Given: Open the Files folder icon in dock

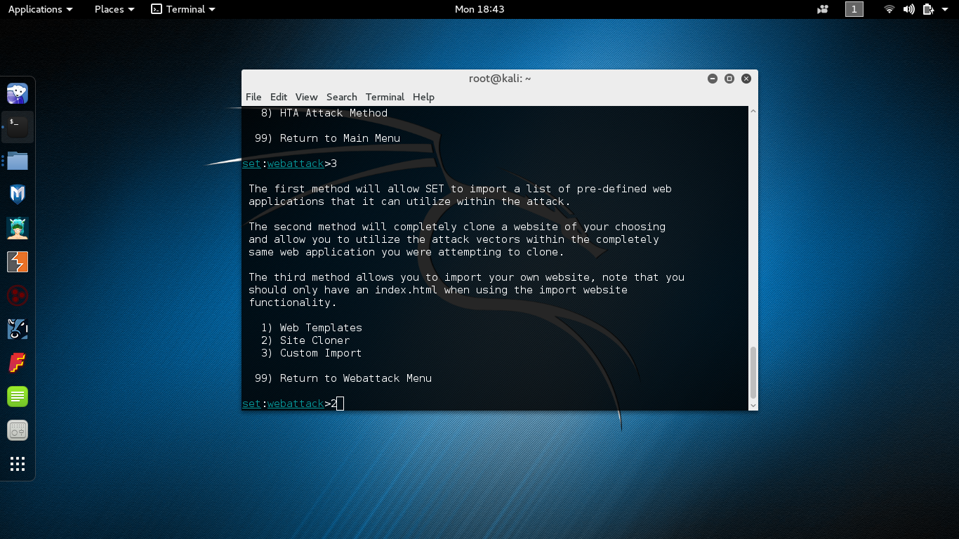Looking at the screenshot, I should [x=18, y=161].
